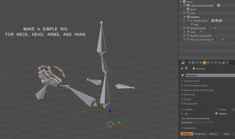
Task: Open the Armature data properties tab icon
Action: tap(212, 62)
